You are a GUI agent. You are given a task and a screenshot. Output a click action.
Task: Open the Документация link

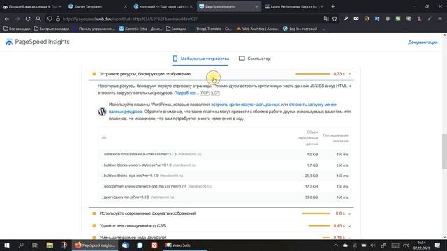pos(423,42)
